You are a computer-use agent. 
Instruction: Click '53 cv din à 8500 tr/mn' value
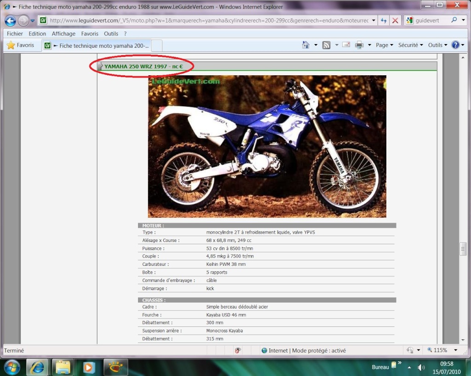click(x=230, y=248)
